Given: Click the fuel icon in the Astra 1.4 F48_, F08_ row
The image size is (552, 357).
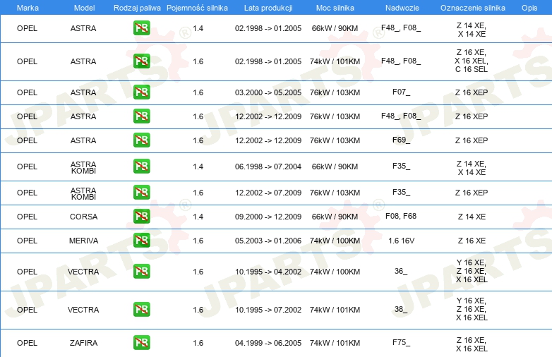Looking at the screenshot, I should pos(141,28).
